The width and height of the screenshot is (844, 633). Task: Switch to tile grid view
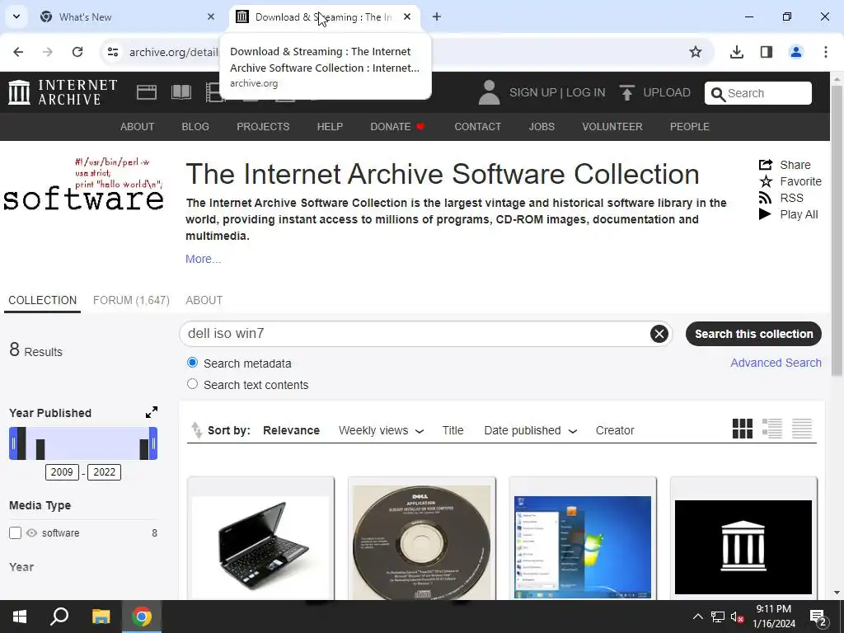pos(743,429)
